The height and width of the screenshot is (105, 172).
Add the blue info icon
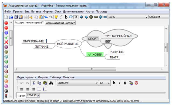6,33
